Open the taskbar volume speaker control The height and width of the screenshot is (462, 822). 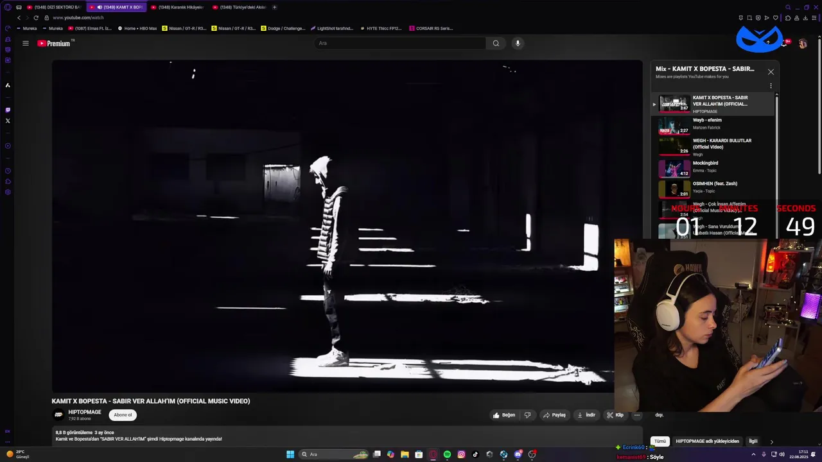click(x=782, y=454)
